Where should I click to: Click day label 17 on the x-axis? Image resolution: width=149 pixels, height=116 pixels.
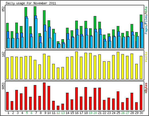coord(81,113)
